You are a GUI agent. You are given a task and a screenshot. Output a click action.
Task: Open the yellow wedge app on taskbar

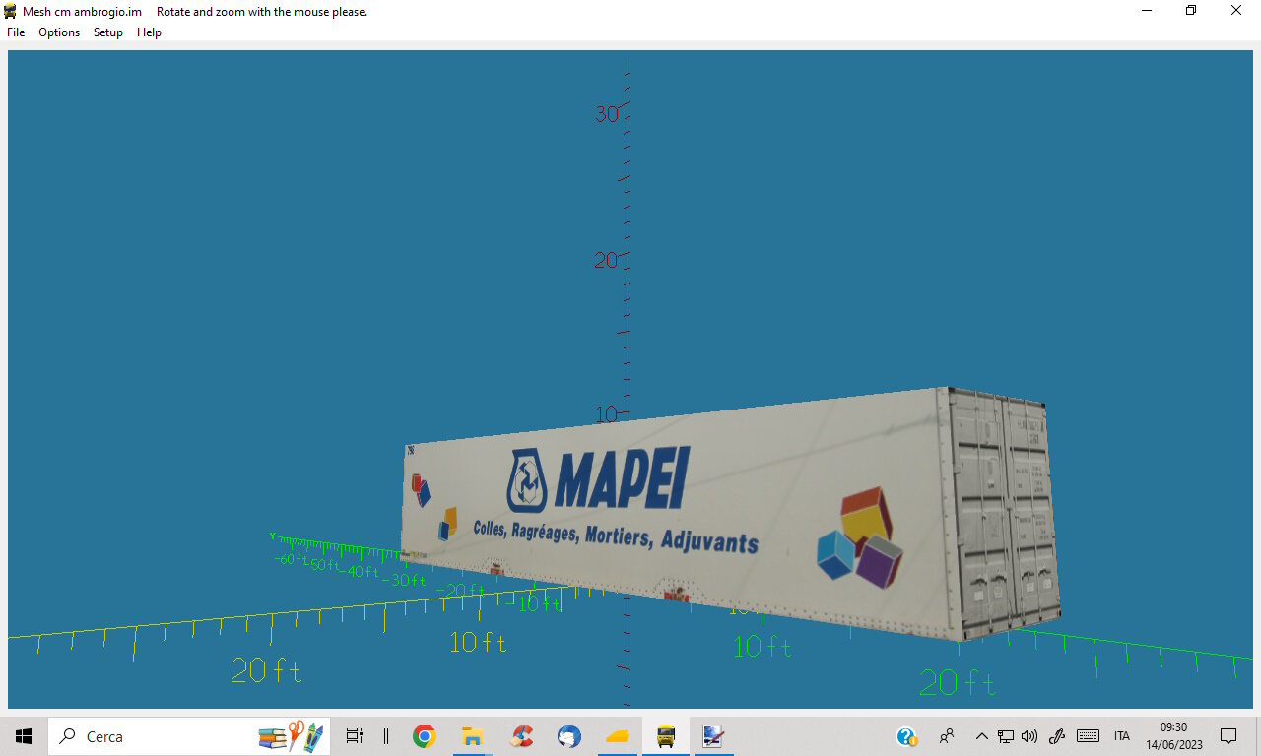618,736
